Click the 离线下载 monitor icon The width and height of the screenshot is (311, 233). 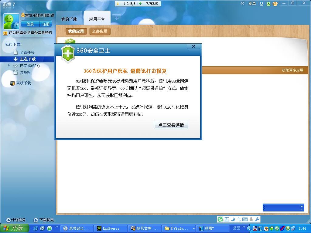click(x=12, y=83)
